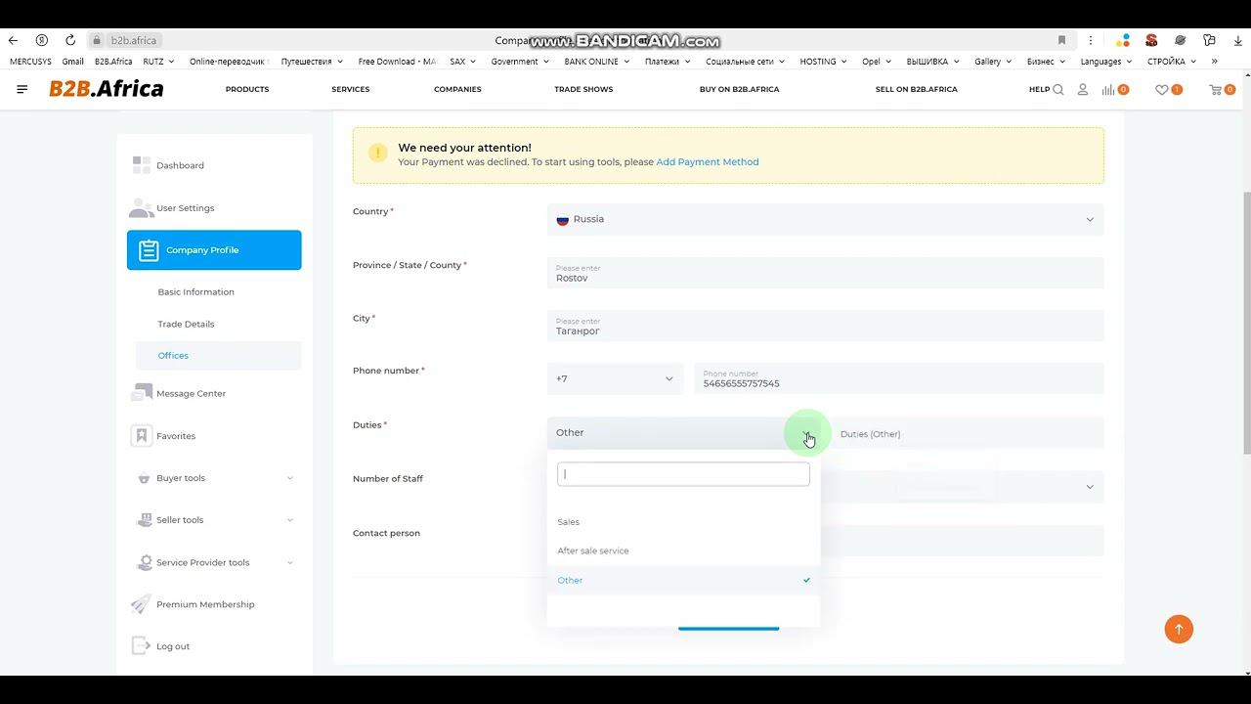Select the Offices sidebar item

pyautogui.click(x=218, y=356)
